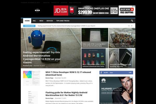
Task: Open the search magnifier icon in navbar
Action: click(x=132, y=21)
